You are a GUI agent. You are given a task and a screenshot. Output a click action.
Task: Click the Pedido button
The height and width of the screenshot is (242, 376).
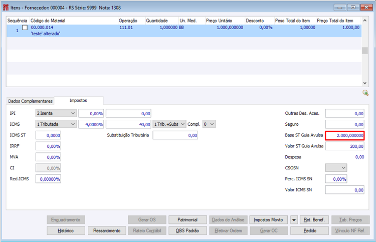[x=310, y=231]
